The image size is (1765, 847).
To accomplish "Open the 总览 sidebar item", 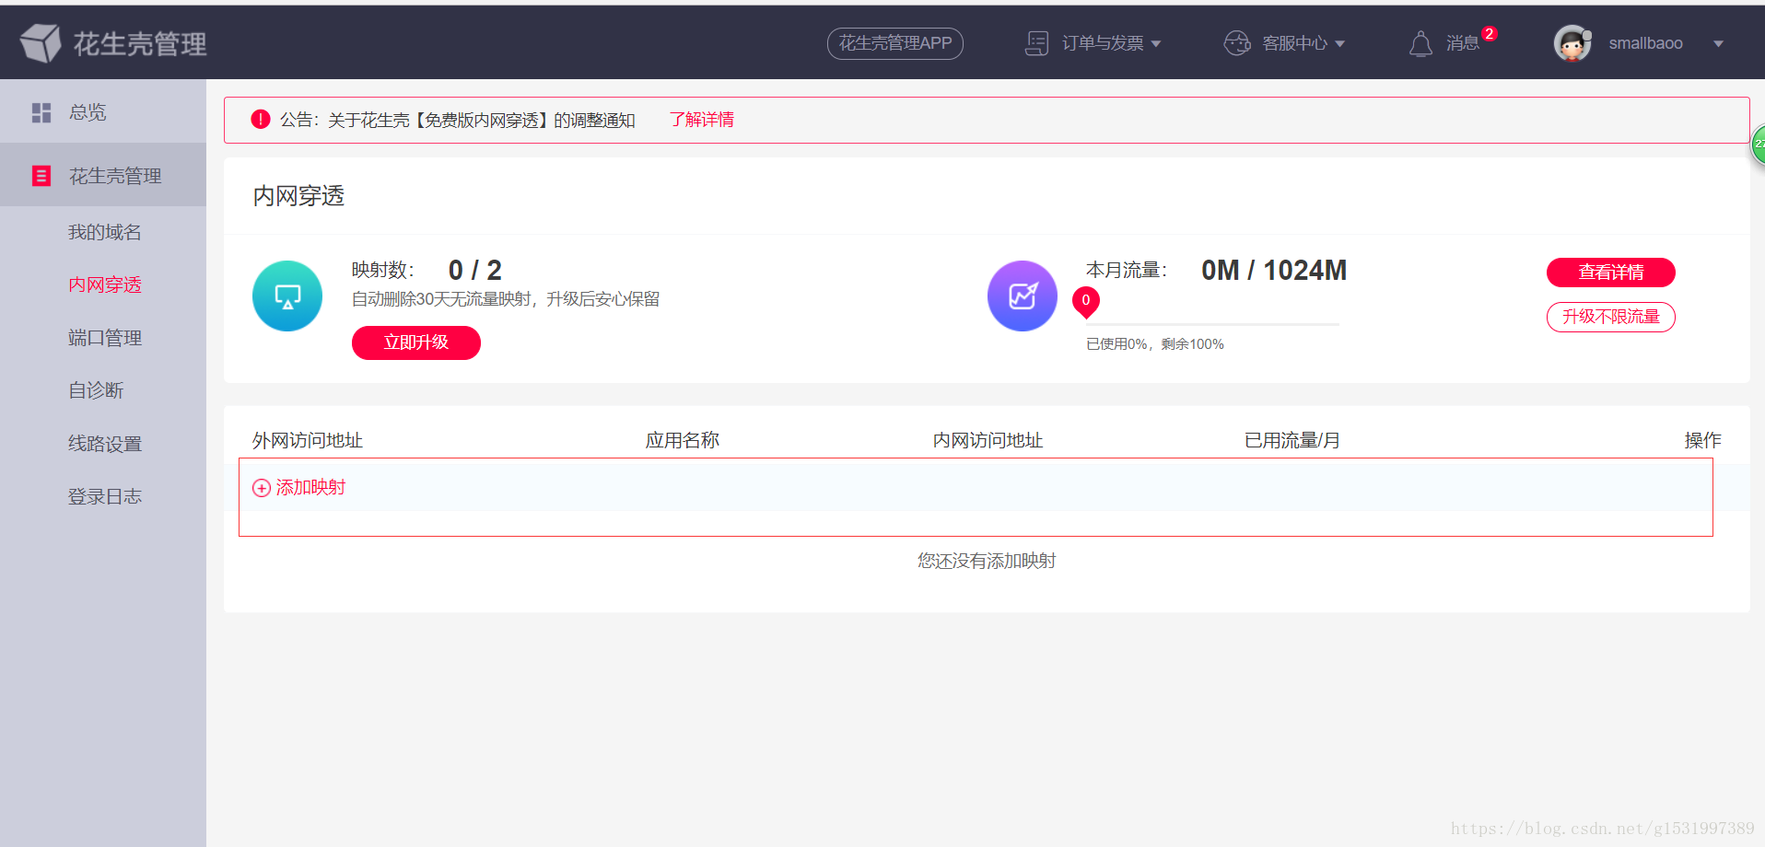I will [103, 112].
